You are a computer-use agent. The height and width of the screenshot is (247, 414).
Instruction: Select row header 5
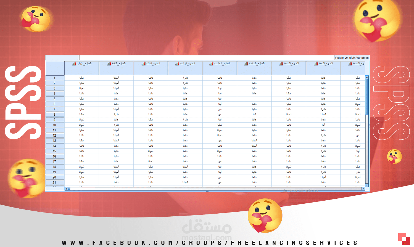coord(55,99)
